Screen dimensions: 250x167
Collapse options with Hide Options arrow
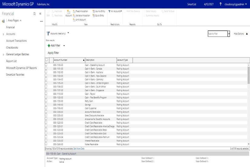[x=247, y=34]
